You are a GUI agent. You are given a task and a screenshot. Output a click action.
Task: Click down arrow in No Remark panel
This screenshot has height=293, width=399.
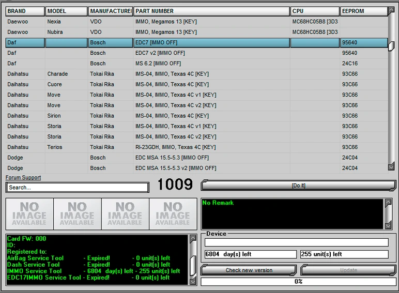point(388,225)
